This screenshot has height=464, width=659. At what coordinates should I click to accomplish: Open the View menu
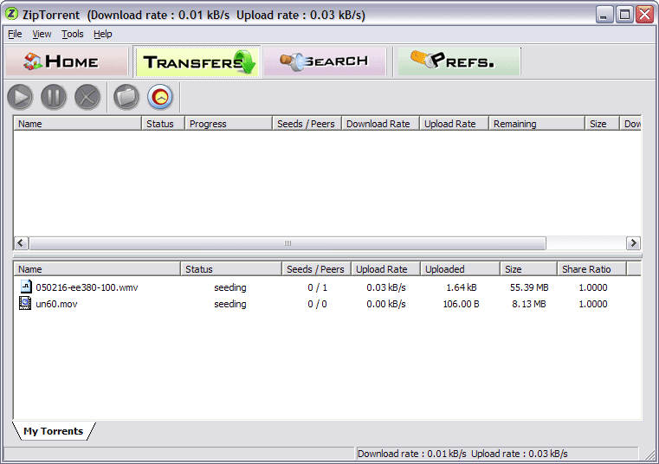point(42,34)
